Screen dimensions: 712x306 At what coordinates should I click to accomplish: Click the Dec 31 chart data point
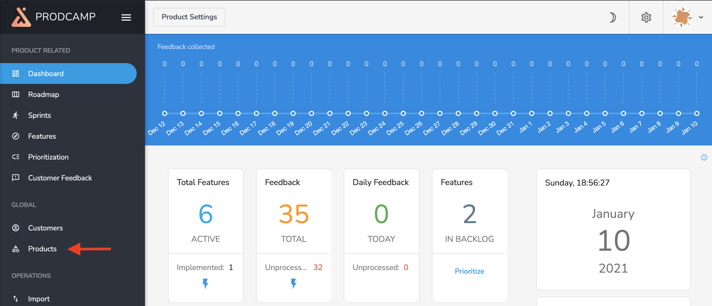(x=513, y=113)
